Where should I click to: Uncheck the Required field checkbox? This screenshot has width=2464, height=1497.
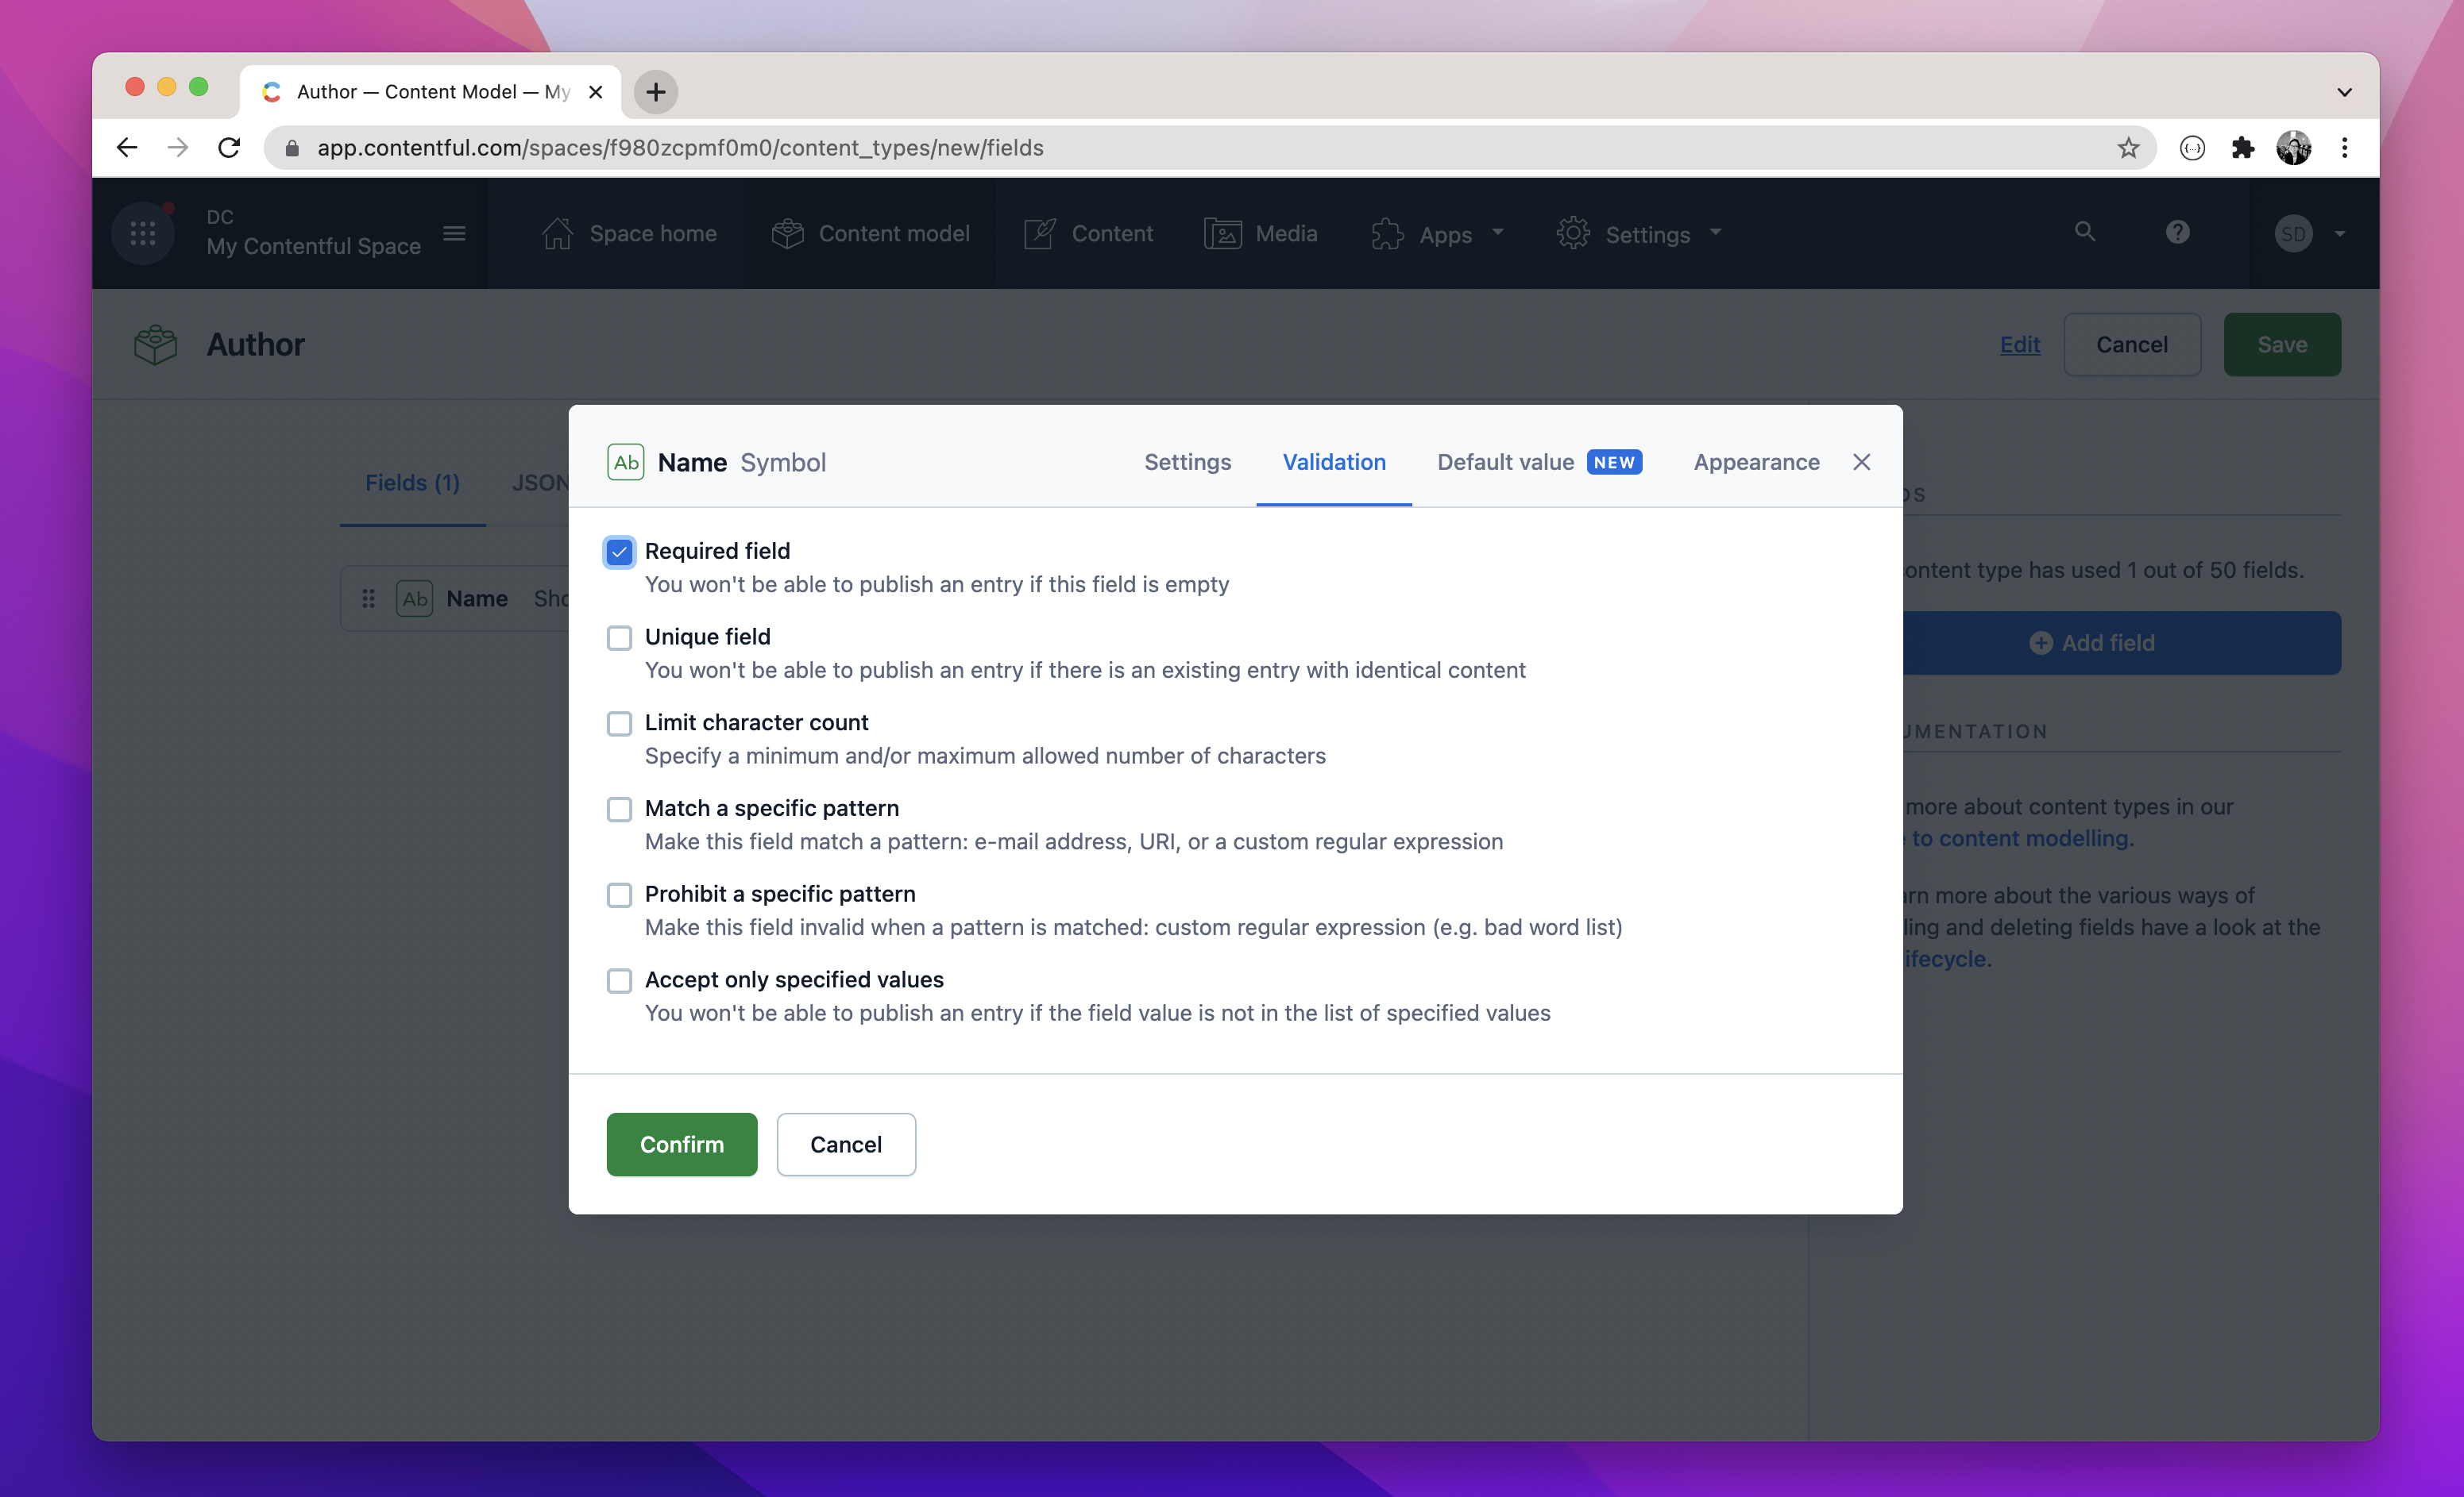click(619, 552)
